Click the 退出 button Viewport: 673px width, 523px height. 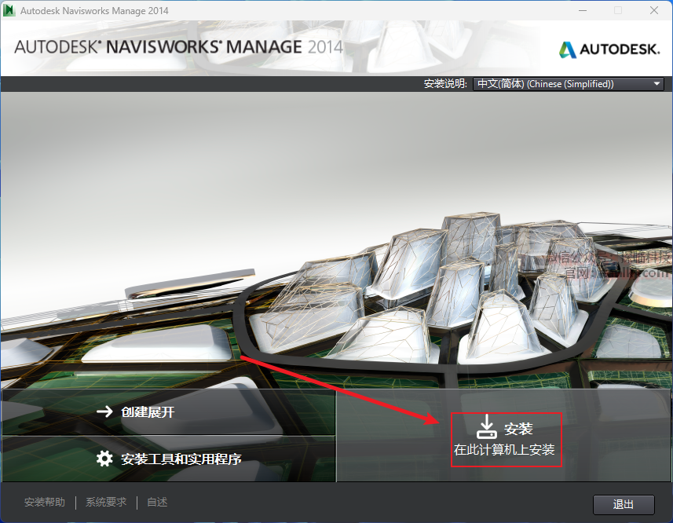pyautogui.click(x=624, y=504)
